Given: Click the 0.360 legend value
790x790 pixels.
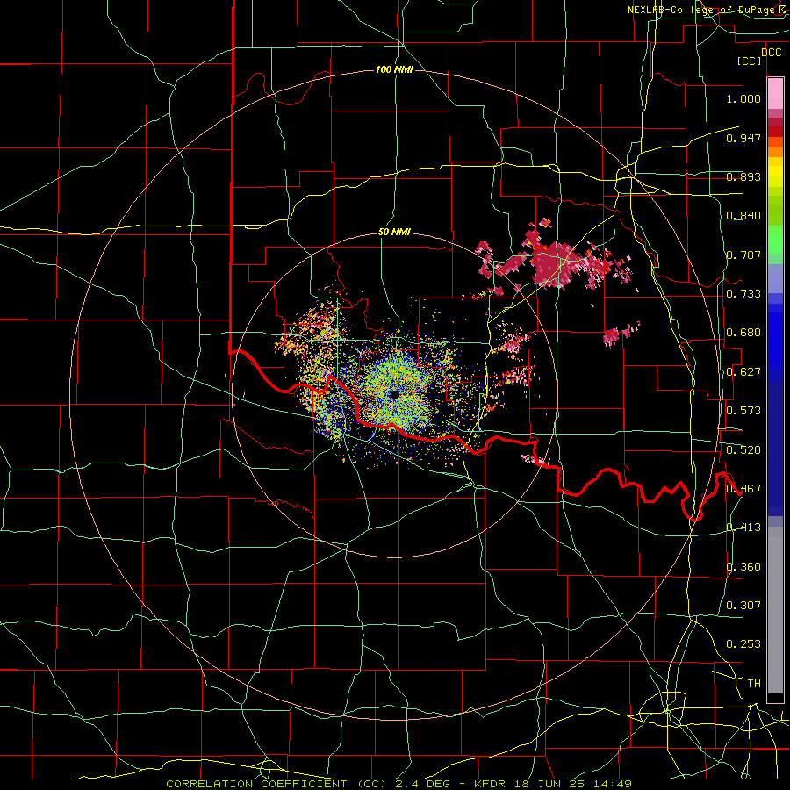Looking at the screenshot, I should (743, 567).
